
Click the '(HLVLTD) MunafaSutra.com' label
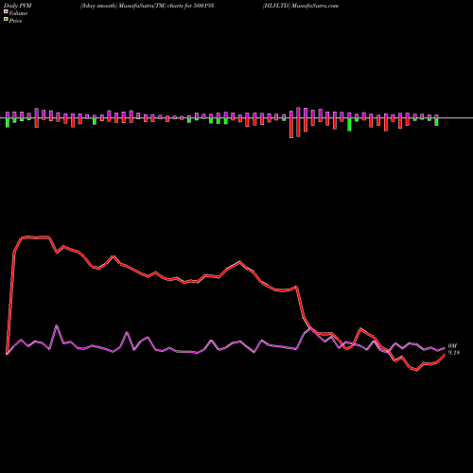tap(301, 6)
